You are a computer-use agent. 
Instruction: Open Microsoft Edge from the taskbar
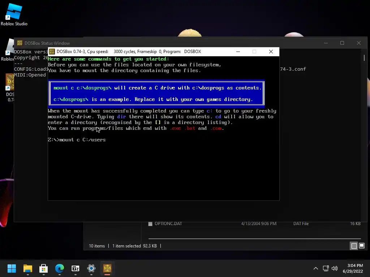click(x=60, y=268)
